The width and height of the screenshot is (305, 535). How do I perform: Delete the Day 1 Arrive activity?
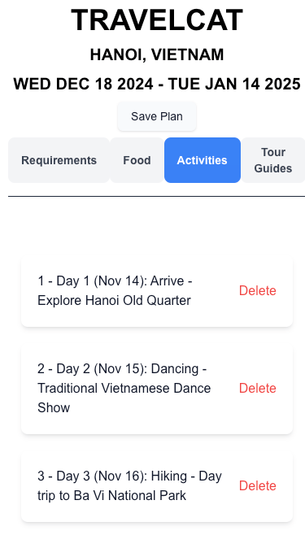(258, 291)
